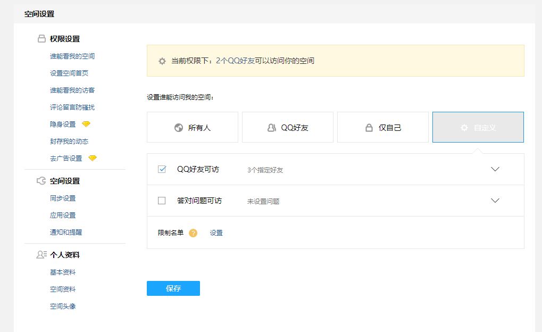The image size is (542, 332).
Task: Expand the 答对问题可访 row chevron
Action: [x=495, y=201]
